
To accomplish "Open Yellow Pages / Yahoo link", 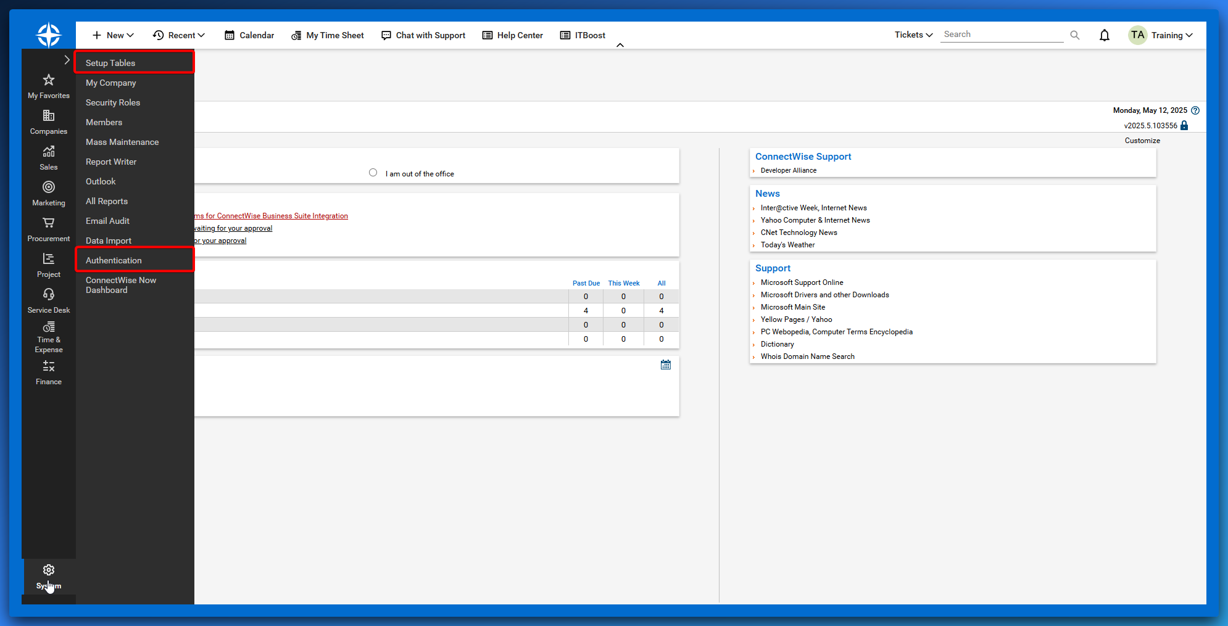I will pyautogui.click(x=796, y=319).
